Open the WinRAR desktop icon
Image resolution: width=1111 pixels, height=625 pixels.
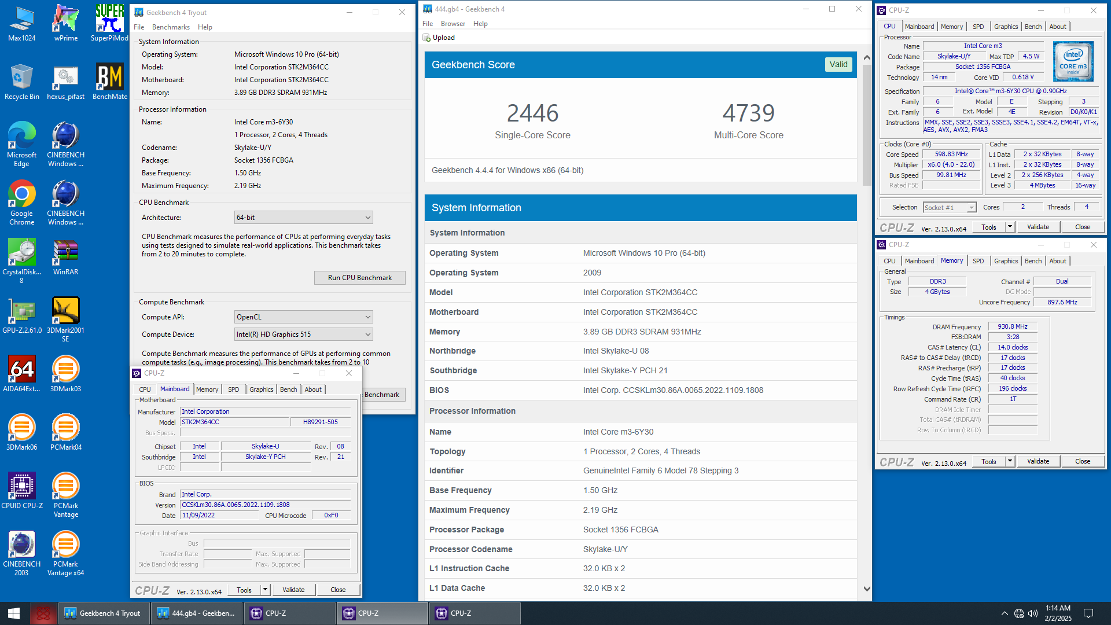65,257
